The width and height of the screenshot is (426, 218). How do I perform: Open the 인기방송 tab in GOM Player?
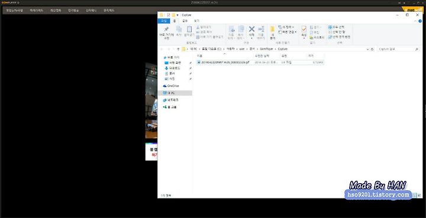coord(73,11)
